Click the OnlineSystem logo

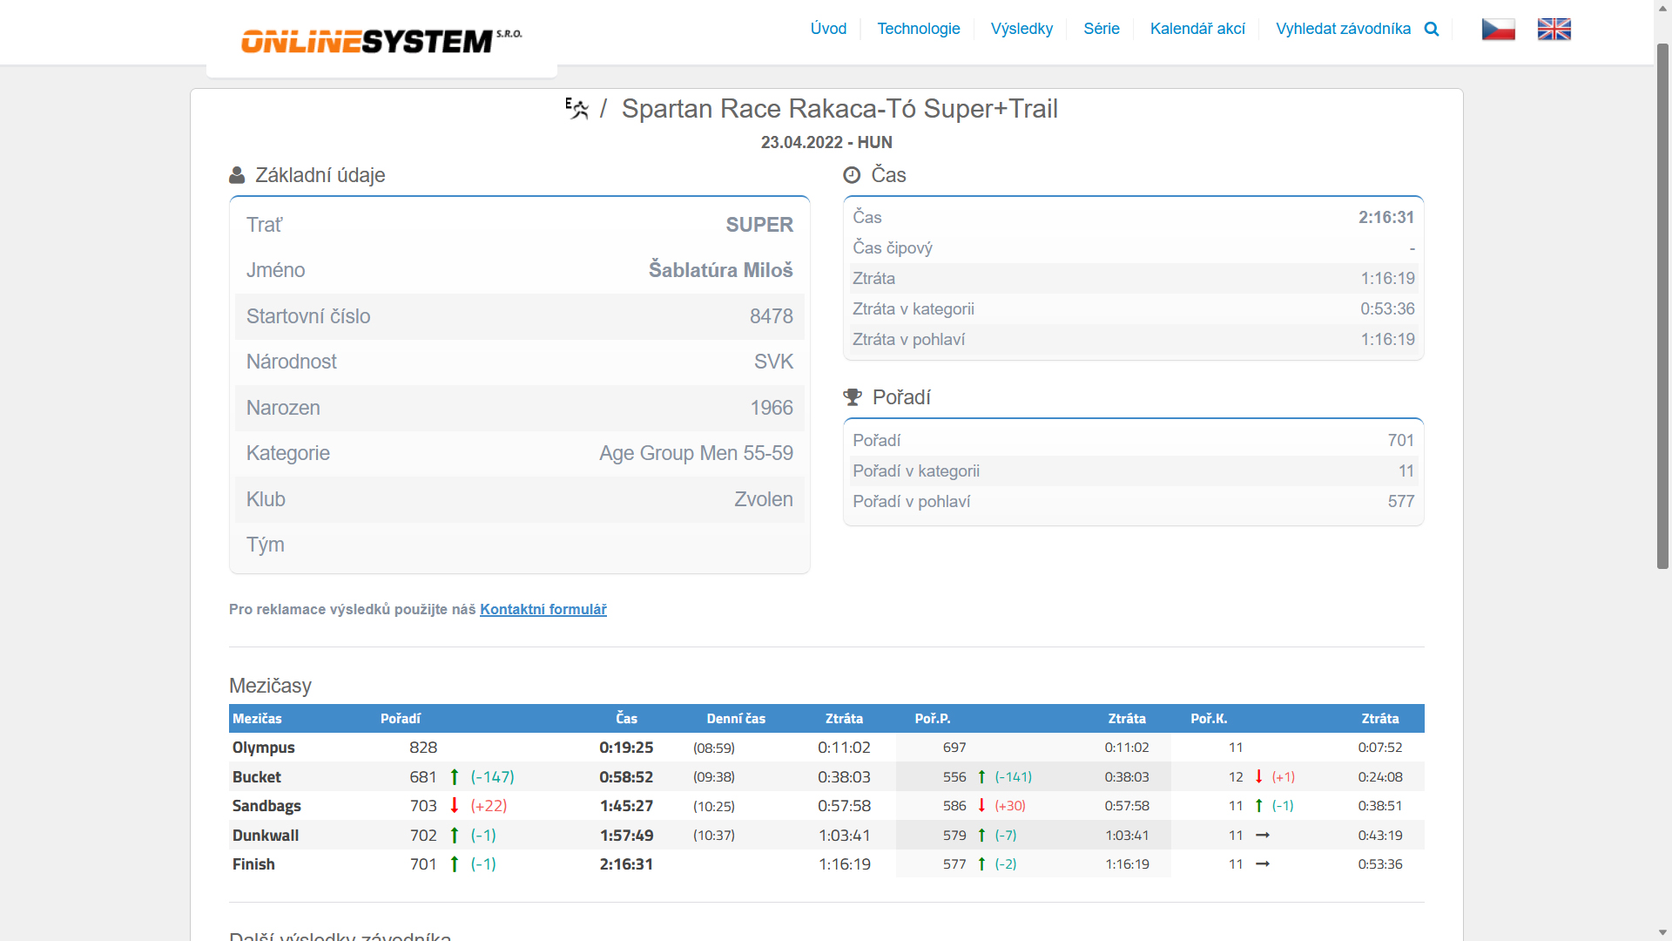(x=381, y=40)
